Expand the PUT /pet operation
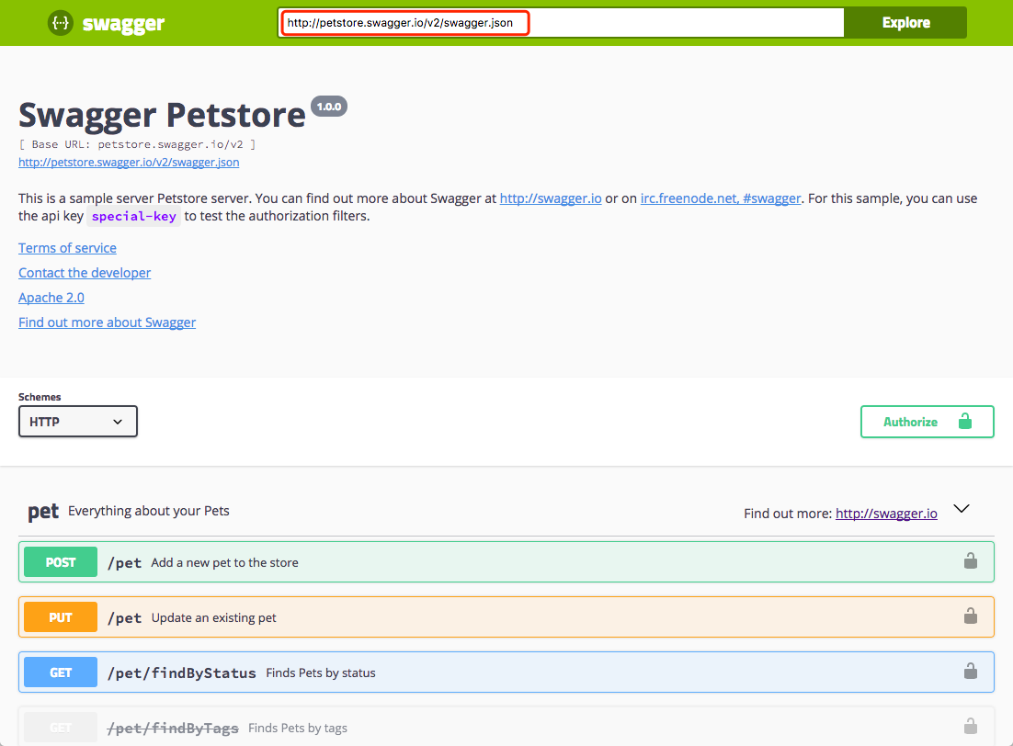Image resolution: width=1013 pixels, height=746 pixels. (x=506, y=616)
